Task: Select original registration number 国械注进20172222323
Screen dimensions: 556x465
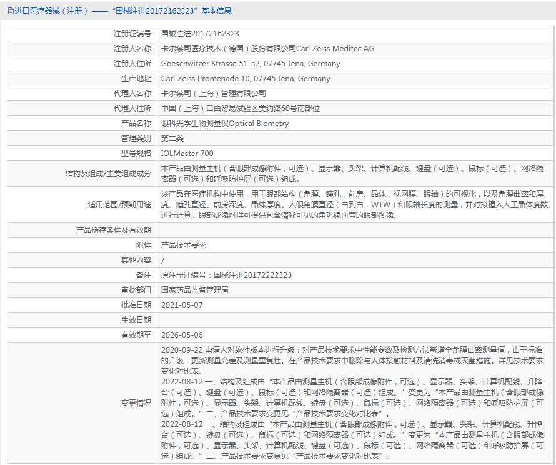Action: tap(252, 275)
